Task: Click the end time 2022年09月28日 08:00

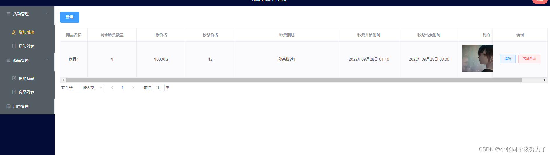Action: pyautogui.click(x=429, y=59)
